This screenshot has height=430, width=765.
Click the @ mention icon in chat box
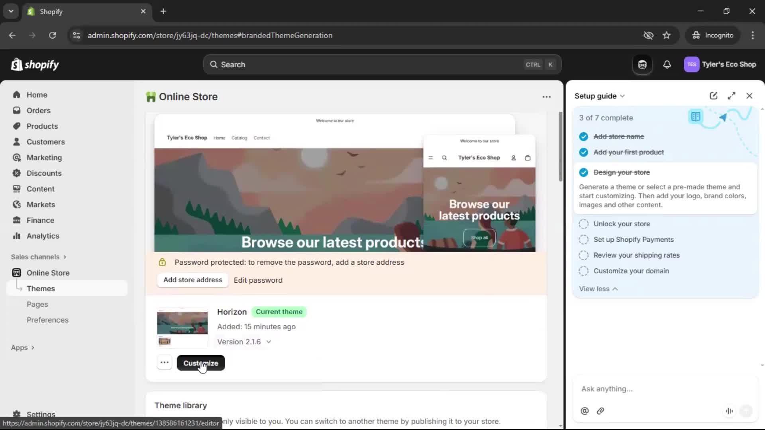point(584,411)
